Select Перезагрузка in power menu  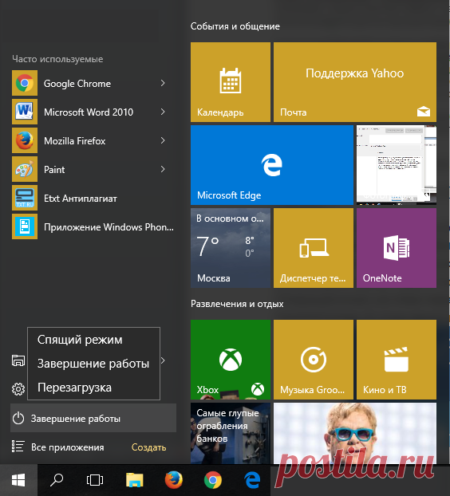74,388
